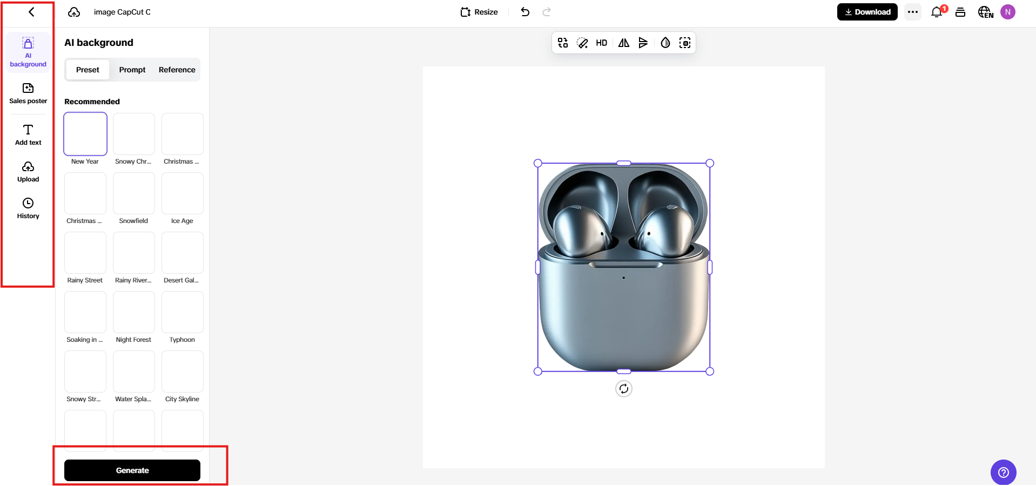Open the opacity droplet tool

(665, 43)
